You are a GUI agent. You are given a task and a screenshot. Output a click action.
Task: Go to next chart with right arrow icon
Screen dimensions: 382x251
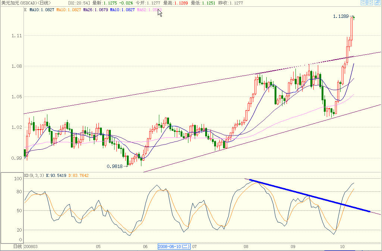coord(370,3)
